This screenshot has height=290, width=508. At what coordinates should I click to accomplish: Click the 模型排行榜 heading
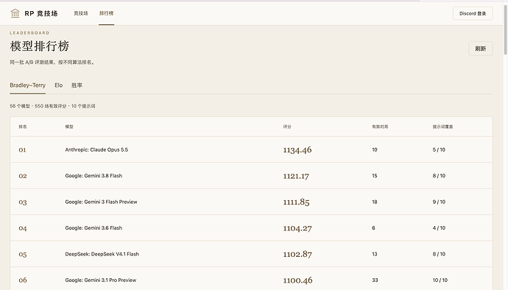click(40, 46)
